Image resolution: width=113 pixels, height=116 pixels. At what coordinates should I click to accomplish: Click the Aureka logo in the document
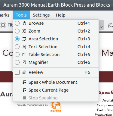pos(56,107)
